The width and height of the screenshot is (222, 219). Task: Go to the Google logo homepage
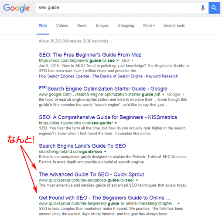(x=17, y=8)
